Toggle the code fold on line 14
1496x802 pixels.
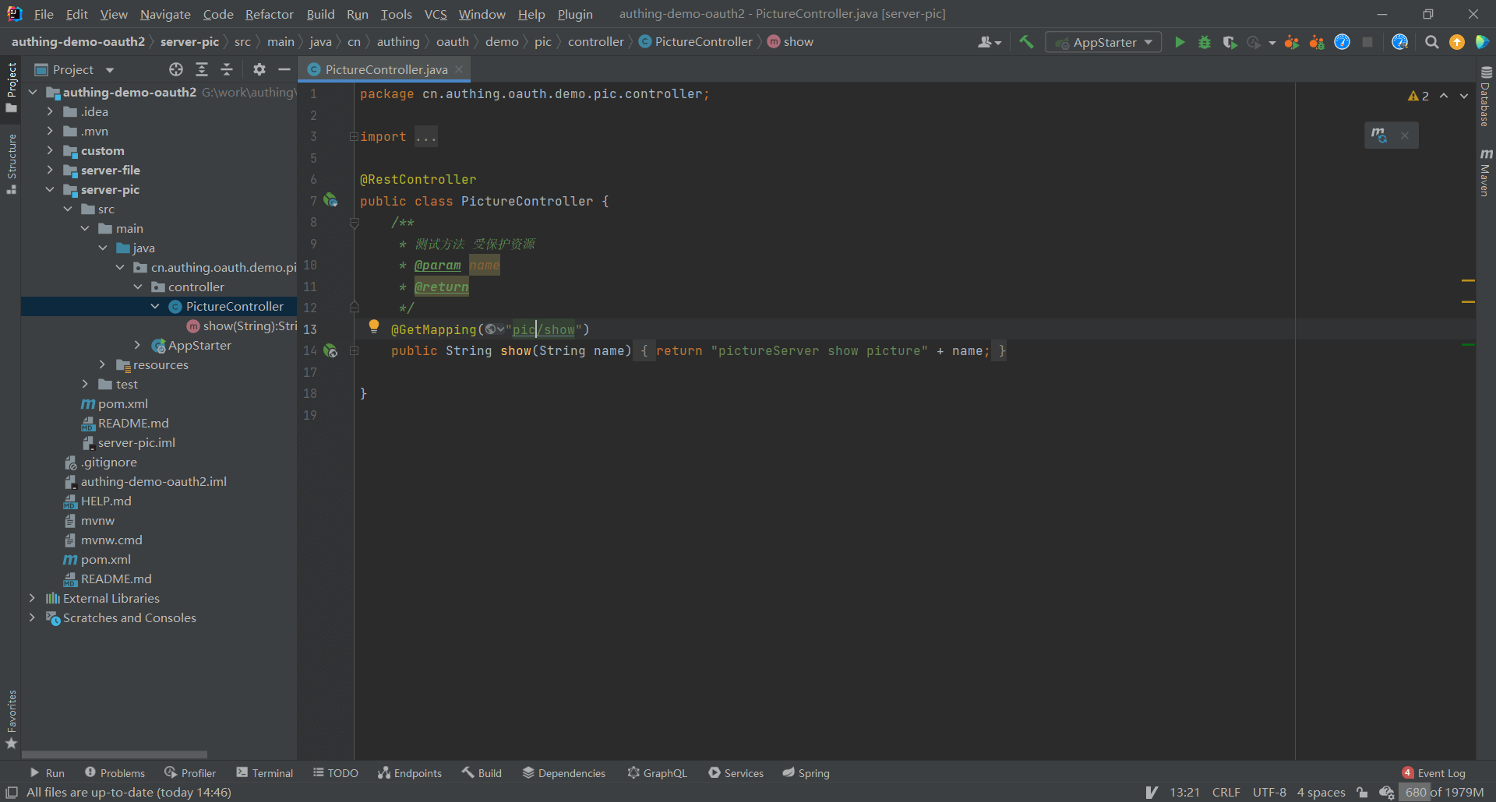(354, 351)
